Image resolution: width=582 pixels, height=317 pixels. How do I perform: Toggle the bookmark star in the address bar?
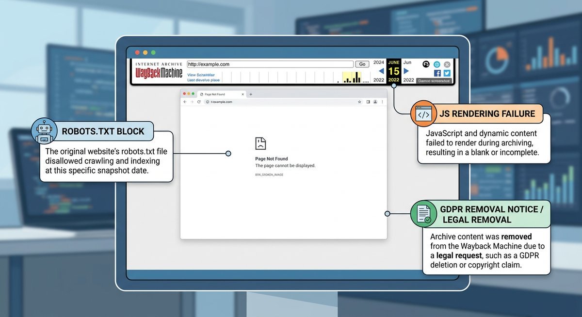tap(359, 102)
